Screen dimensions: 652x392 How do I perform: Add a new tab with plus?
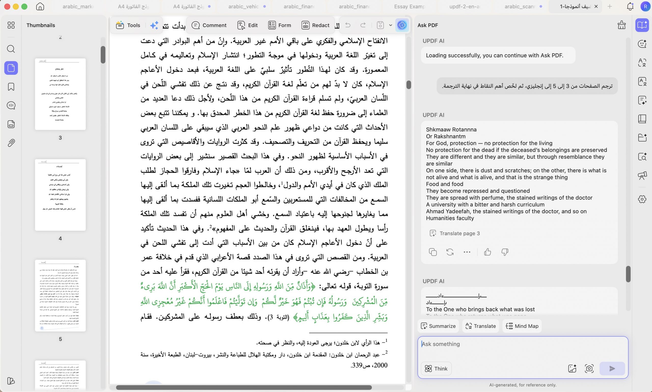pyautogui.click(x=610, y=6)
